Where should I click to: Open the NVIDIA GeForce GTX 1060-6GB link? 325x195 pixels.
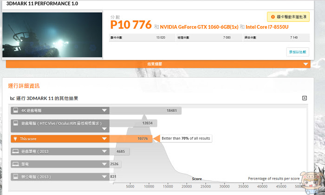pyautogui.click(x=199, y=27)
